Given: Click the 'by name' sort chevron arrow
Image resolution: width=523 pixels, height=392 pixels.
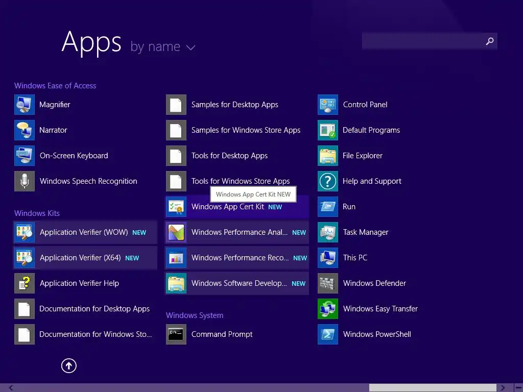Looking at the screenshot, I should pyautogui.click(x=191, y=47).
